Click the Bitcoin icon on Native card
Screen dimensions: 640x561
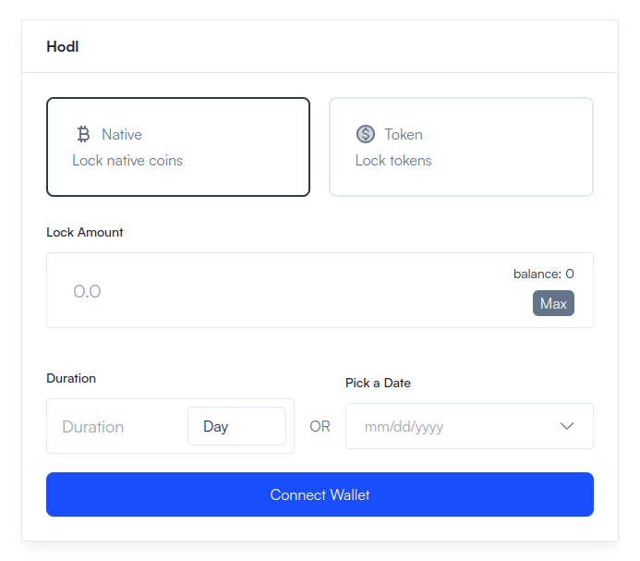[x=83, y=134]
